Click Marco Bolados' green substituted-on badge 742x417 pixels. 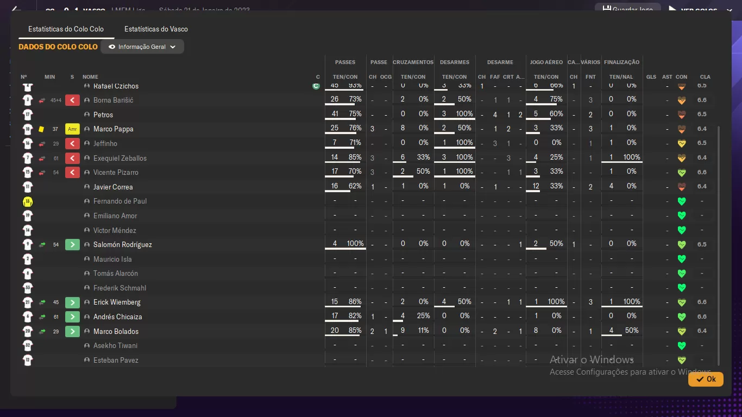tap(72, 331)
